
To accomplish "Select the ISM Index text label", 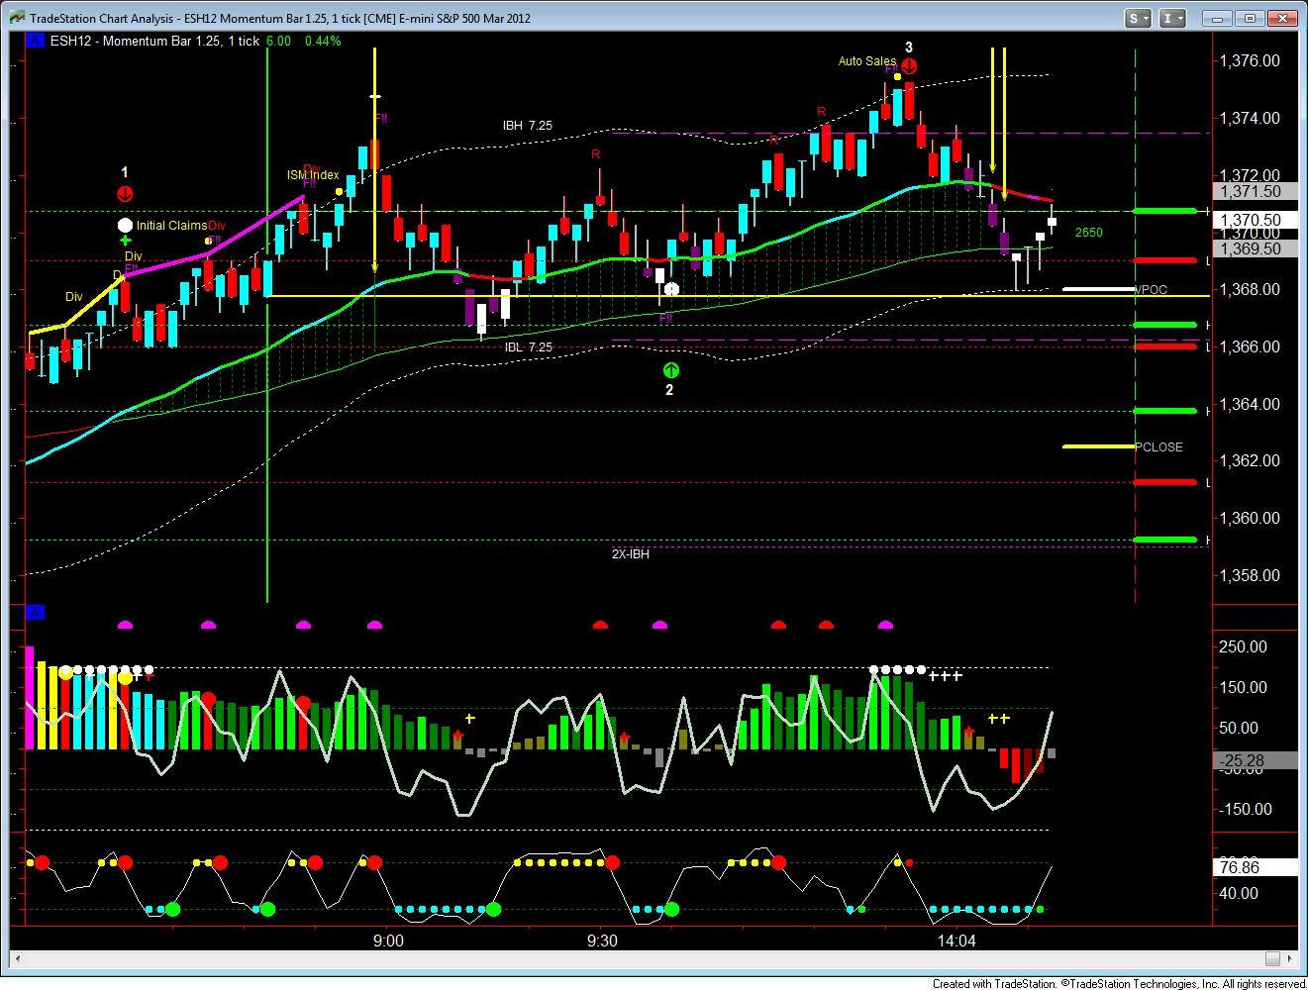I will pyautogui.click(x=313, y=175).
